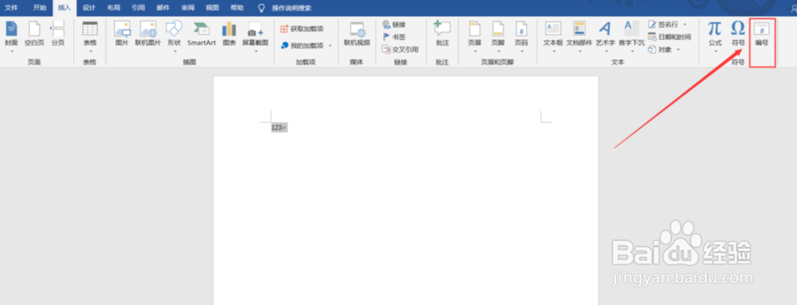Select the 插入 Insert tab

tap(65, 8)
